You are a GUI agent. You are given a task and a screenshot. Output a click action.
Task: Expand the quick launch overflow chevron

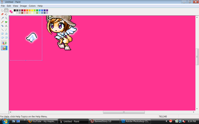25,120
